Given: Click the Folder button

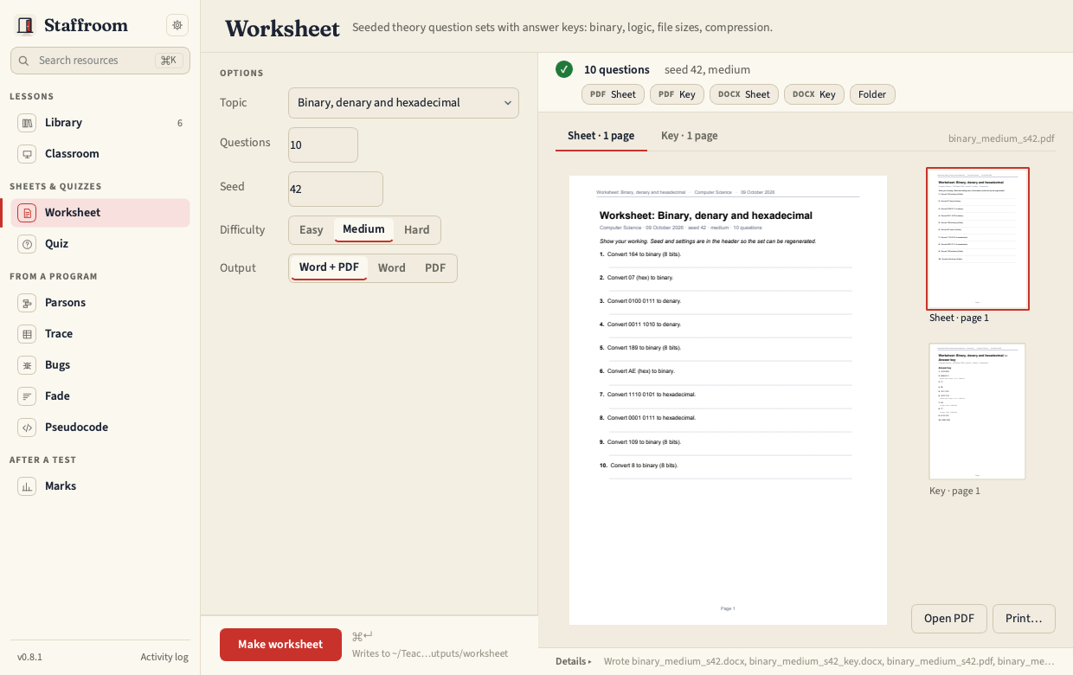Looking at the screenshot, I should (872, 94).
